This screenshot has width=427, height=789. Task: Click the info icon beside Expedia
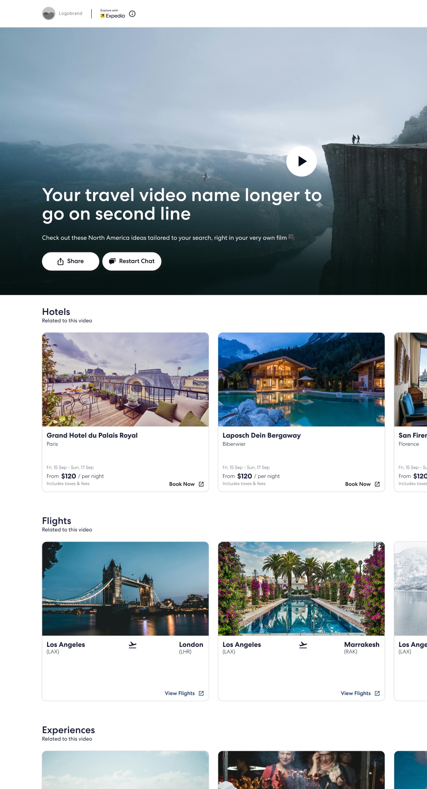click(x=132, y=14)
